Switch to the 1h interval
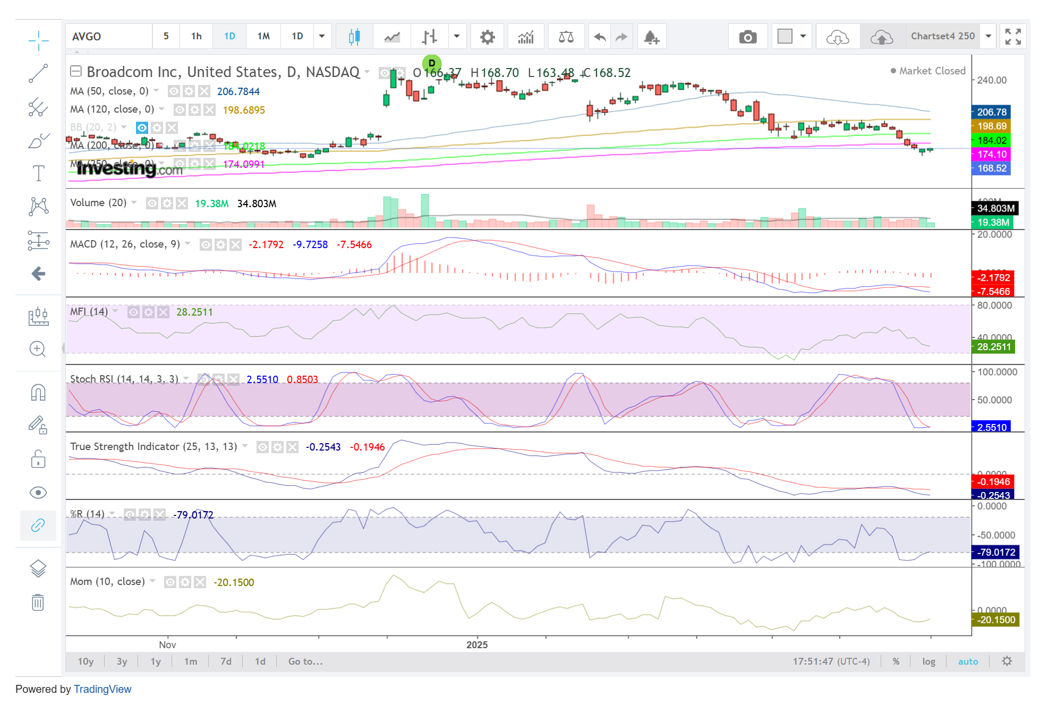The height and width of the screenshot is (704, 1040). coord(196,37)
